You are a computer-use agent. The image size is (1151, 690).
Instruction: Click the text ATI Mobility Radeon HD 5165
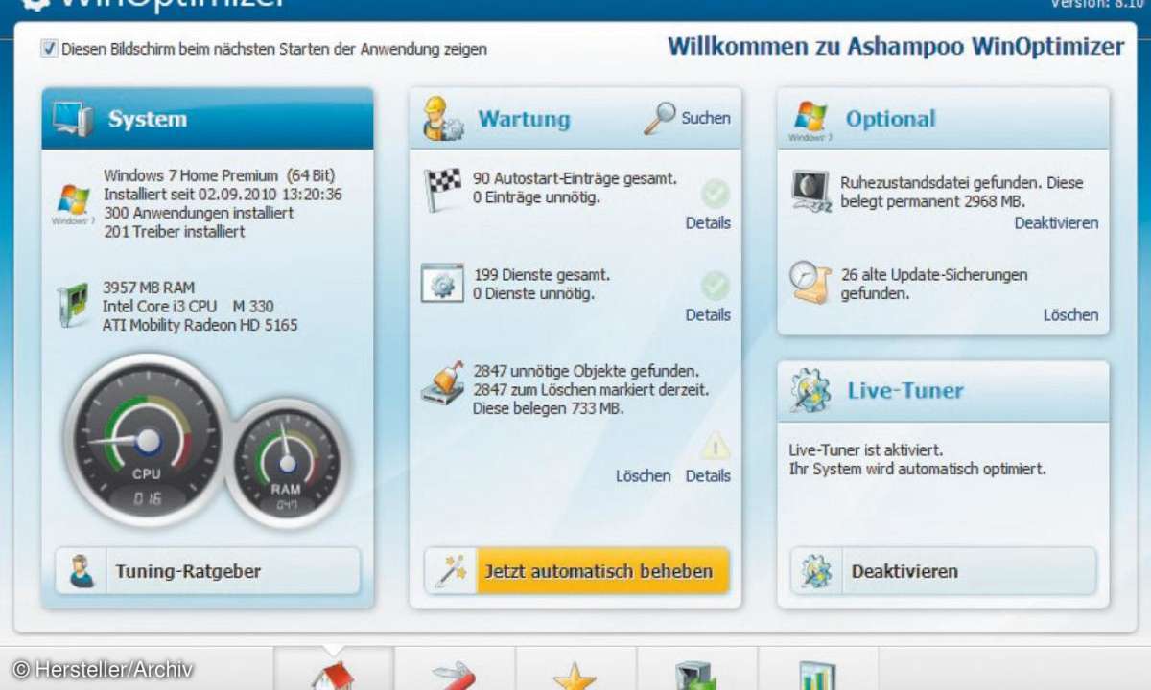pyautogui.click(x=200, y=325)
